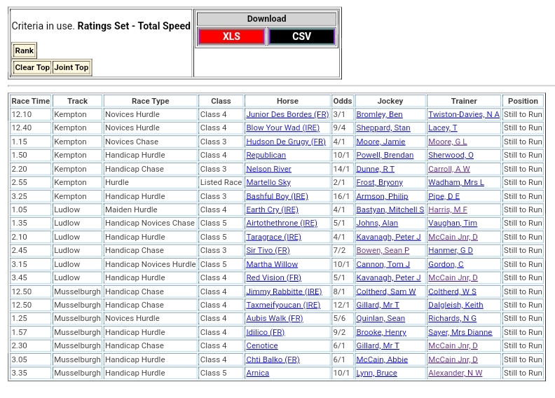Open horse Blow Your Wad (IRE)
555x398 pixels.
coord(282,128)
